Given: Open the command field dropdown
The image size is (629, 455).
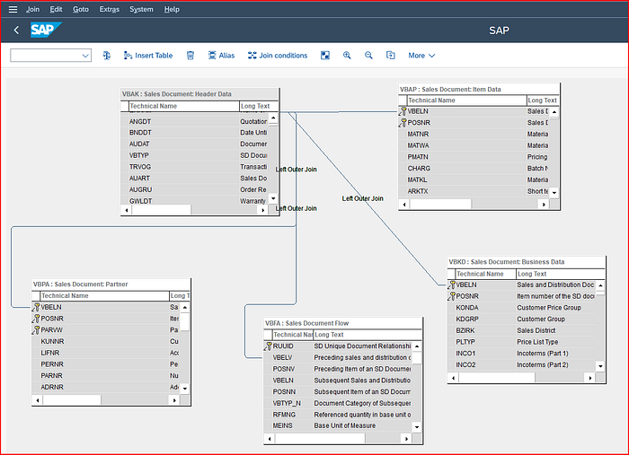Looking at the screenshot, I should [x=85, y=56].
